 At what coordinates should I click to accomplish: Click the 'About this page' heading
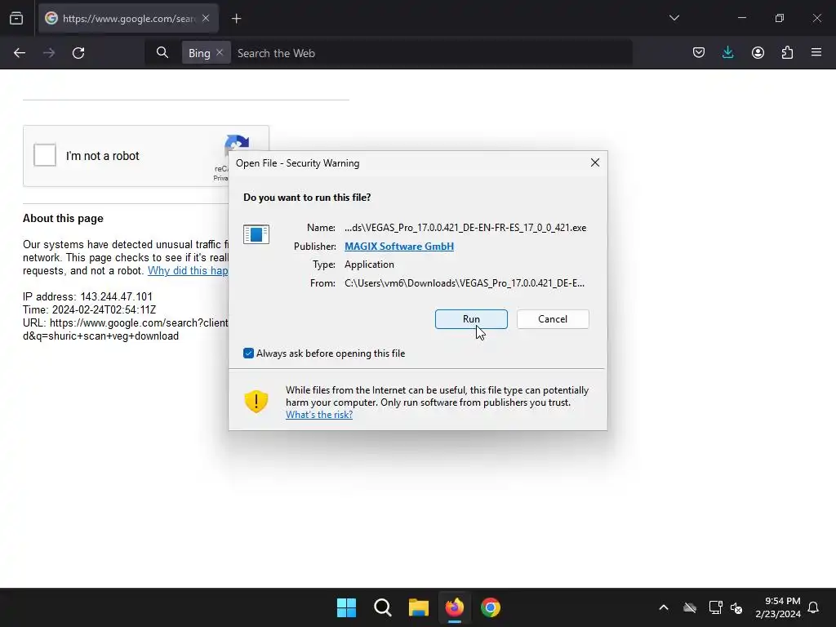pyautogui.click(x=63, y=218)
